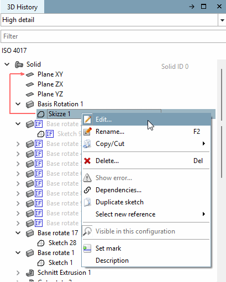Click the Sketch 1 sketch icon
Screen dimensions: 226x282
pyautogui.click(x=41, y=263)
